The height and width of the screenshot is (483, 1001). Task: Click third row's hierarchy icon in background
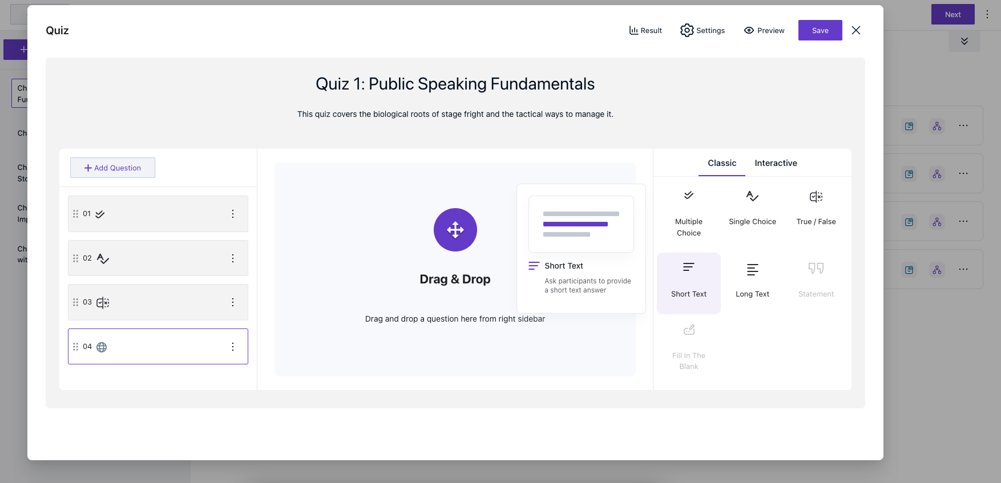tap(937, 222)
